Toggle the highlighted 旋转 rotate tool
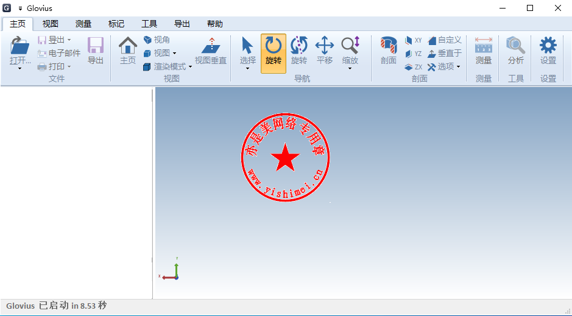Image resolution: width=572 pixels, height=316 pixels. (274, 53)
